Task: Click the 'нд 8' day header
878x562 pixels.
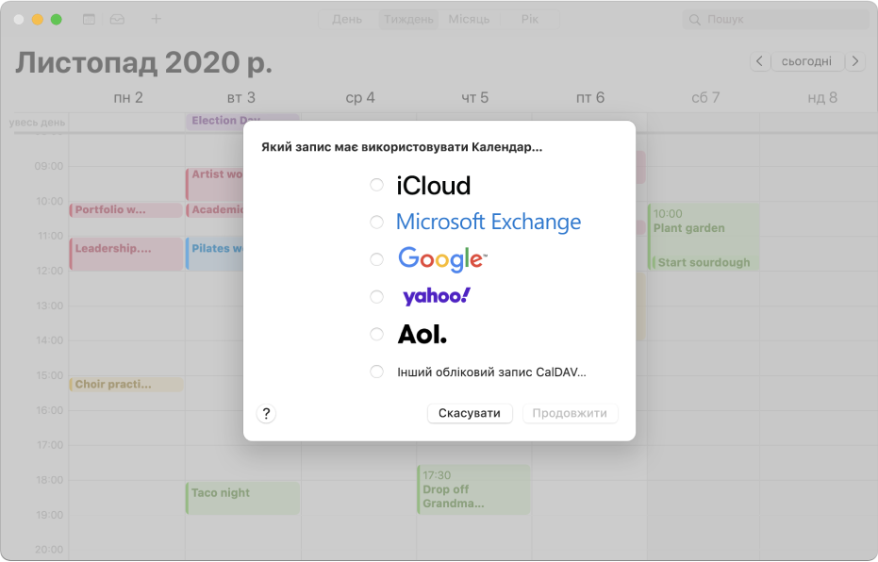Action: click(822, 98)
